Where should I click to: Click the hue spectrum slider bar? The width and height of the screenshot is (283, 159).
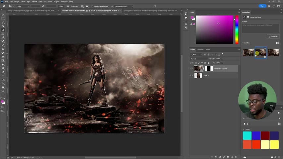click(237, 30)
